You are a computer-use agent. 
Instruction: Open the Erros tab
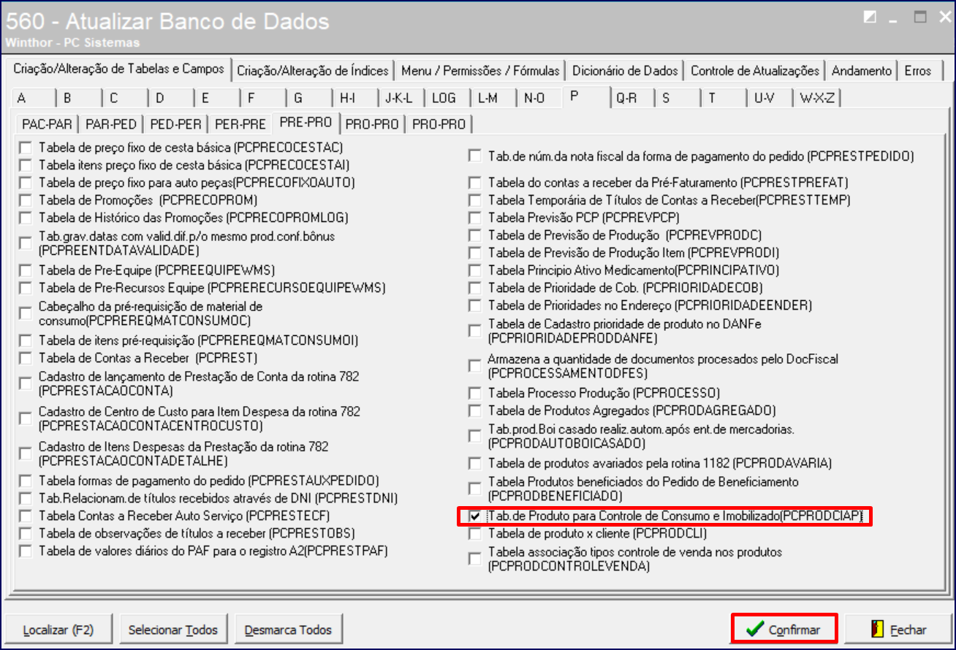point(917,71)
